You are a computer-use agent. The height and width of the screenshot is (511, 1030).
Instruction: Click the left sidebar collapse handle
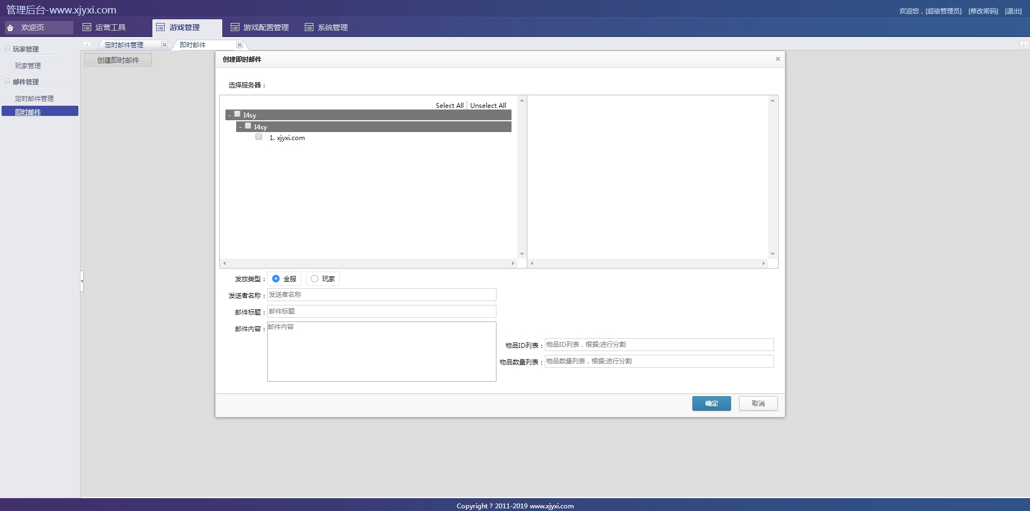(82, 281)
